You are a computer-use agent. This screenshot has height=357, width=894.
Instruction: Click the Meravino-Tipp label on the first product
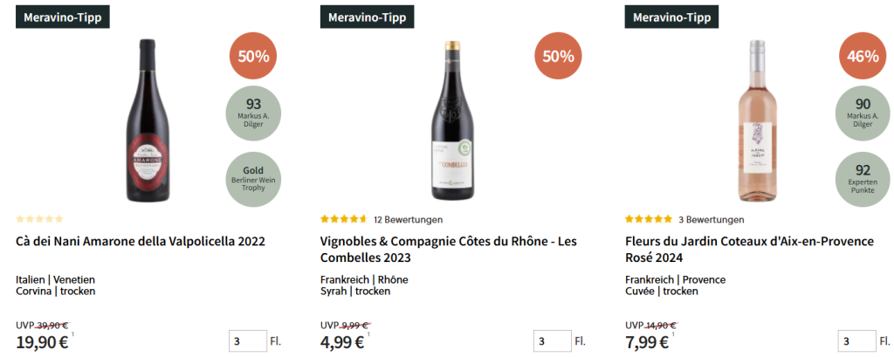(62, 17)
